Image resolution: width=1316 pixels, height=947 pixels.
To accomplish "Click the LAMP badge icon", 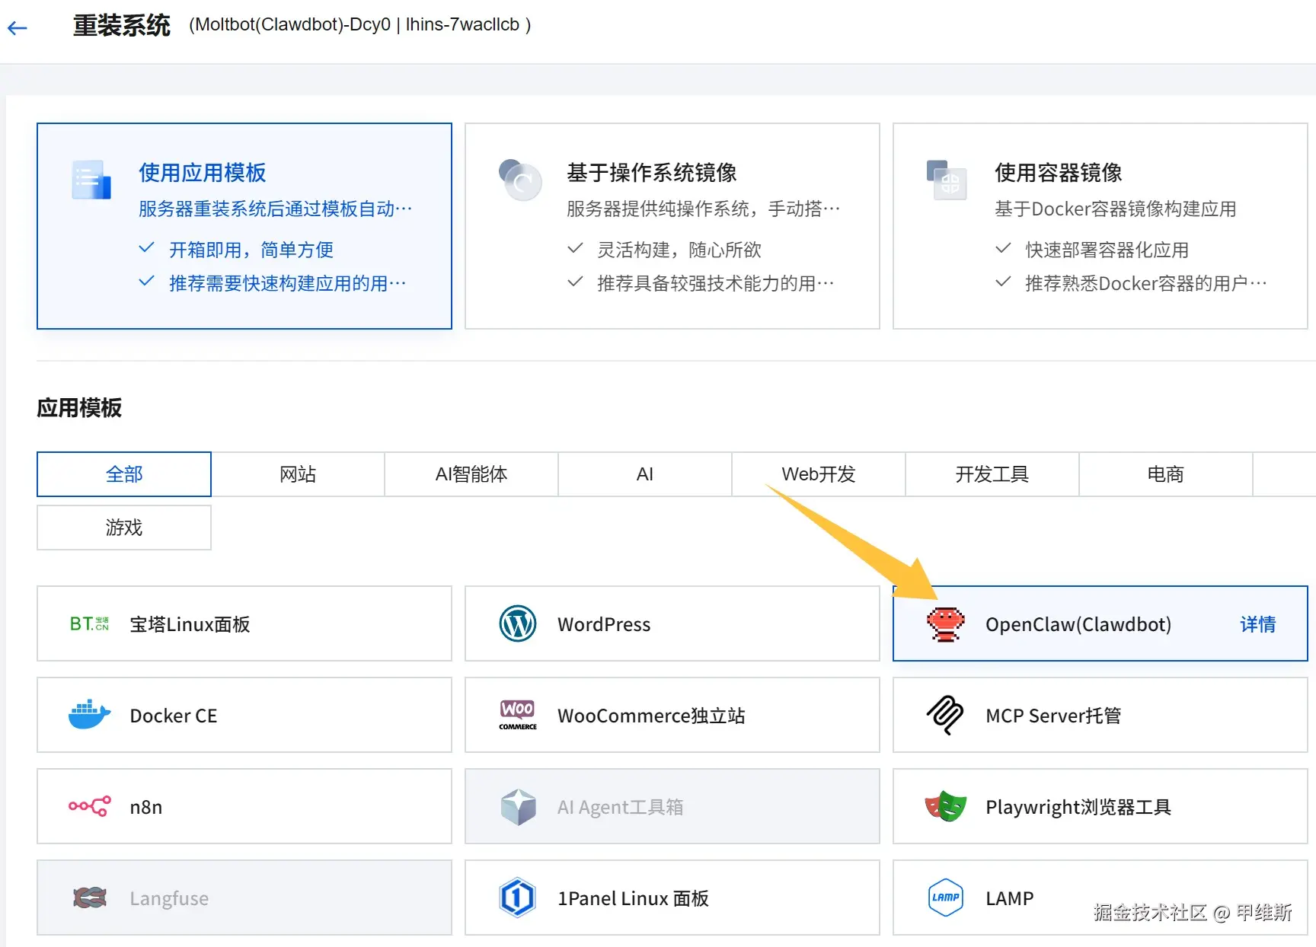I will click(946, 898).
